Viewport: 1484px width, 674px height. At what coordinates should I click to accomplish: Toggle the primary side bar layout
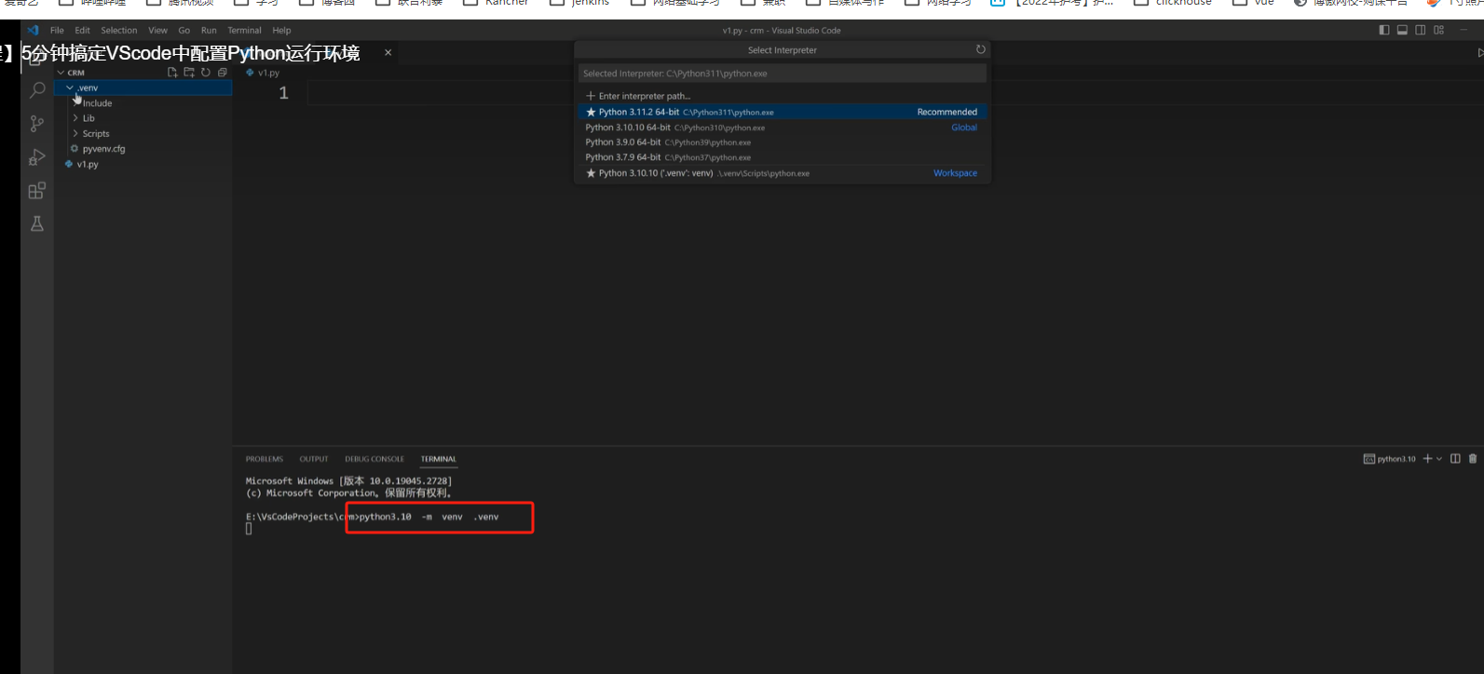(x=1384, y=30)
